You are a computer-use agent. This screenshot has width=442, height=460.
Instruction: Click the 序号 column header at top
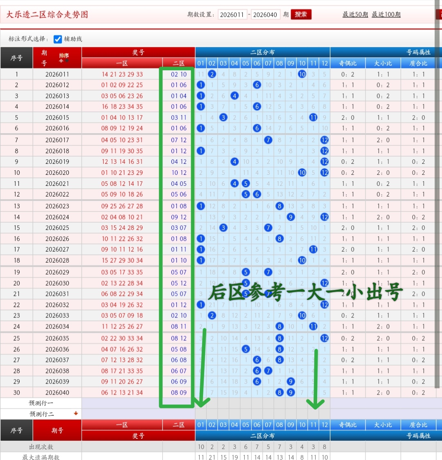point(16,58)
